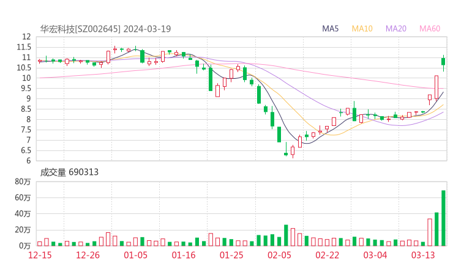The width and height of the screenshot is (453, 269).
Task: Click the 11.5 price axis label
Action: click(24, 47)
